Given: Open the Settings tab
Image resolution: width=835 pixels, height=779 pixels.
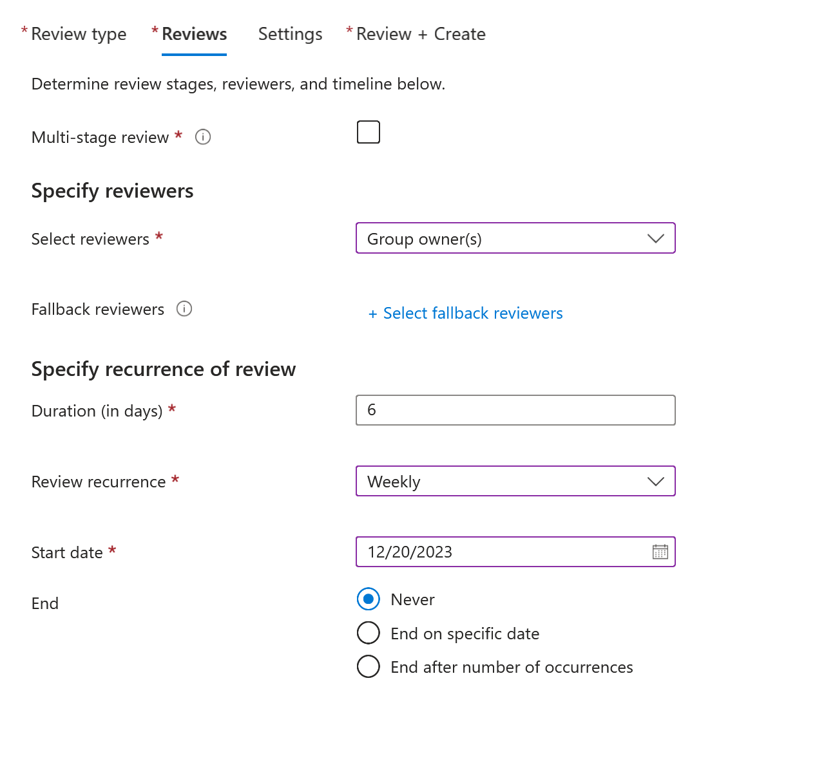Looking at the screenshot, I should (290, 34).
